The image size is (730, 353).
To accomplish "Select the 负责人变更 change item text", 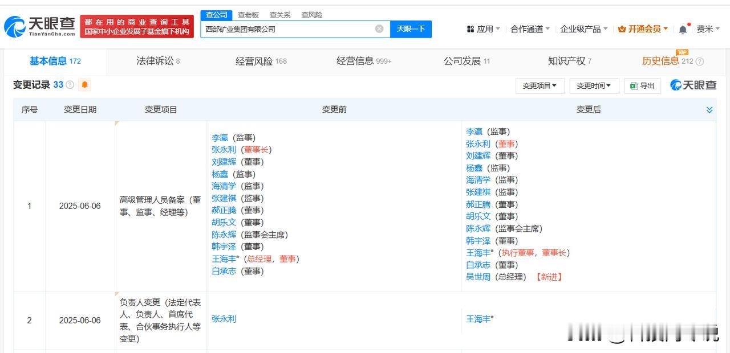I will [x=160, y=321].
